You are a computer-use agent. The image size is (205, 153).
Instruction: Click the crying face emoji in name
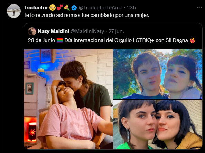(53, 8)
